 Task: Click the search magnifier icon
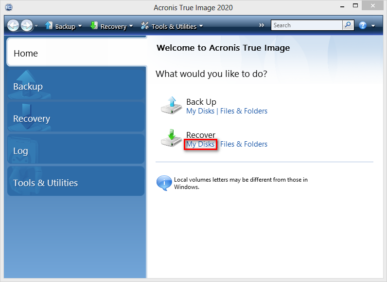[x=348, y=25]
